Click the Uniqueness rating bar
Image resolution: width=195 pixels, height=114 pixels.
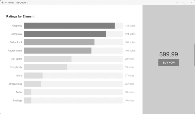pos(32,84)
